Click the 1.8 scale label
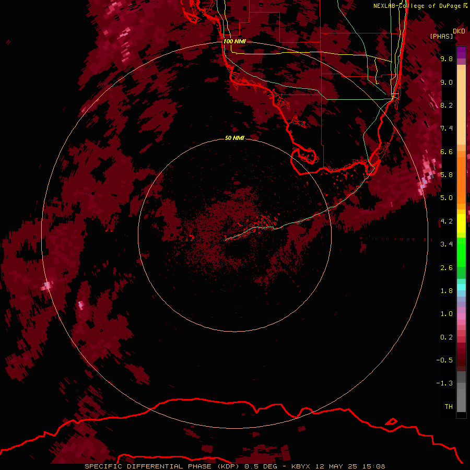Image resolution: width=470 pixels, height=470 pixels. pyautogui.click(x=446, y=291)
